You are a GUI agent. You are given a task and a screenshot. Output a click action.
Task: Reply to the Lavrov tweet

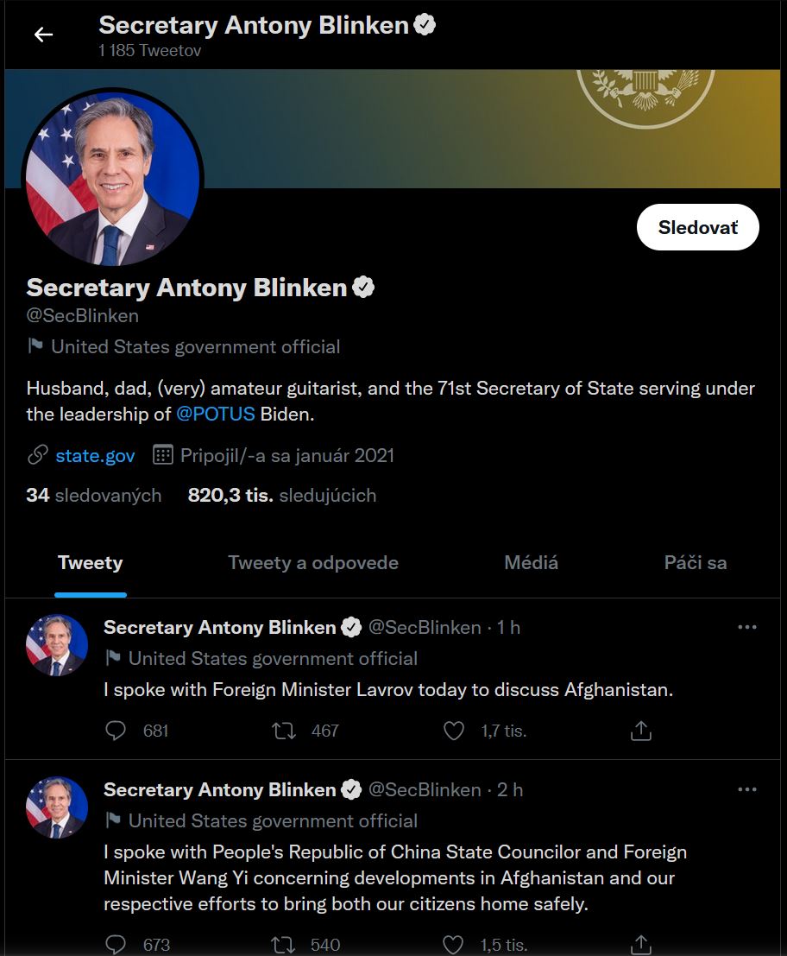pos(116,731)
